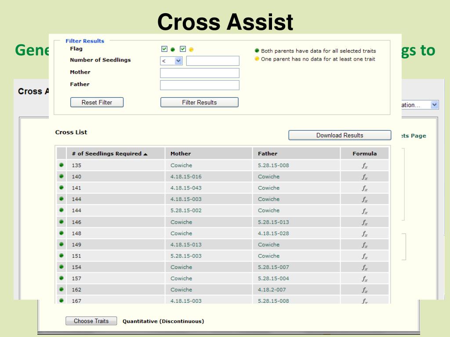Click the Mother column header
The height and width of the screenshot is (337, 450).
[x=181, y=154]
